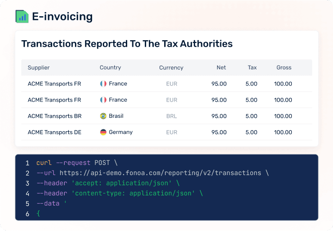Click the Tax column header
This screenshot has width=333, height=231.
point(252,67)
